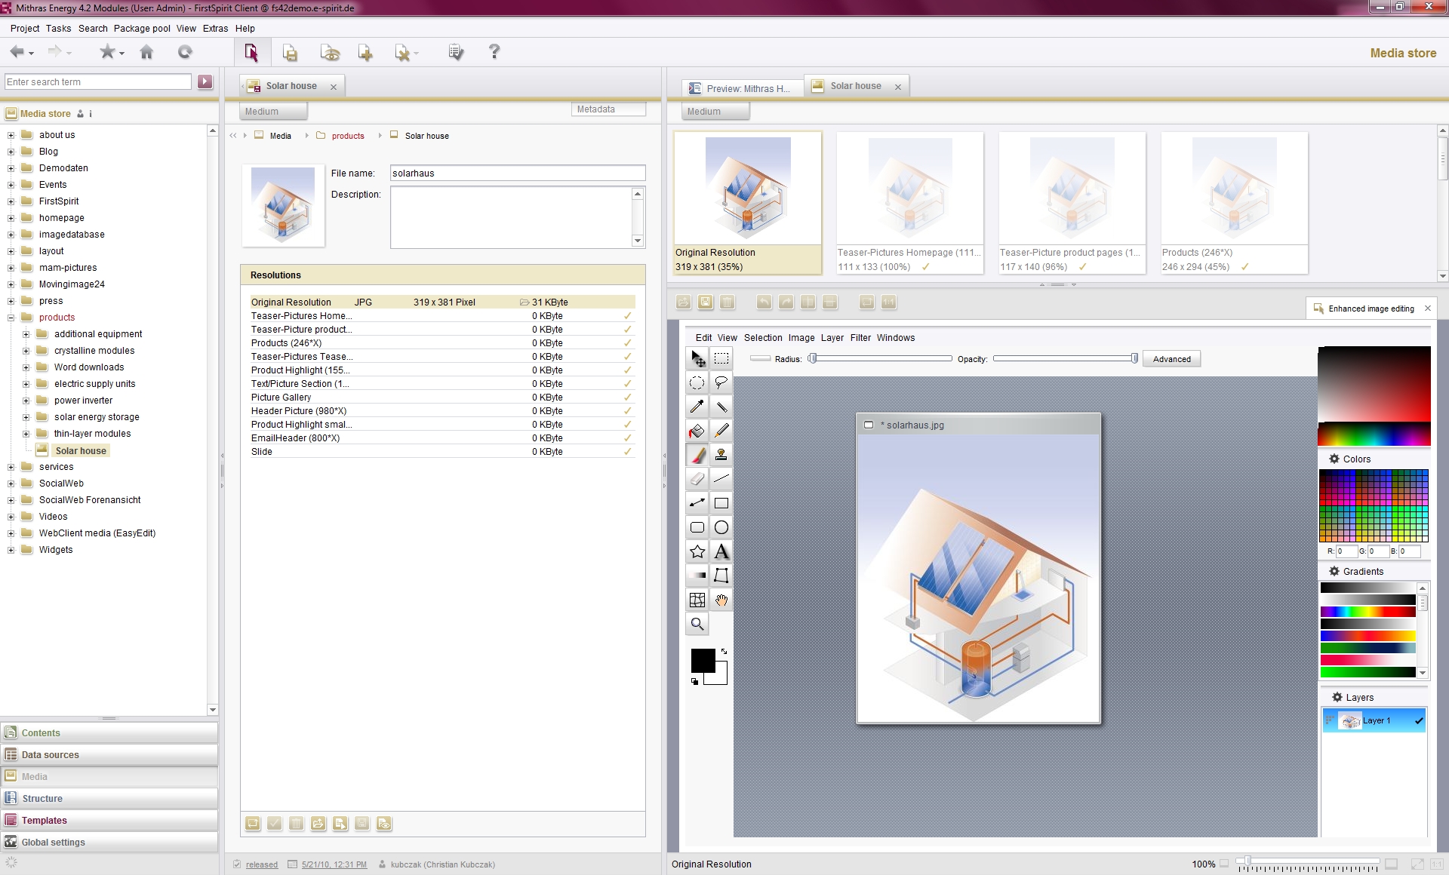Toggle visibility checkmark of Layer 1

[x=1419, y=721]
